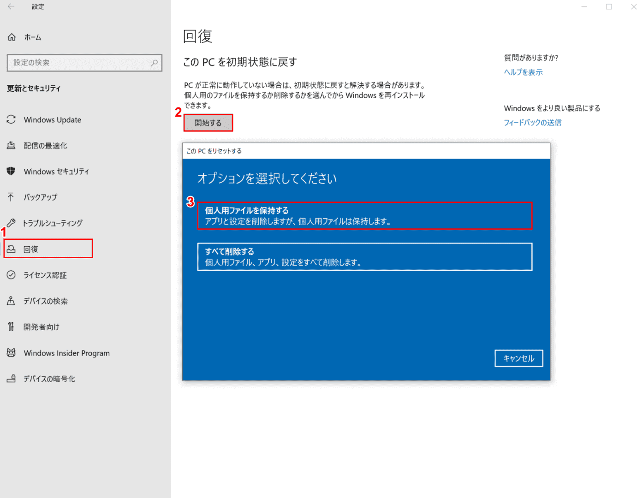643x498 pixels.
Task: Click the オプションを選択してください heading
Action: click(267, 178)
